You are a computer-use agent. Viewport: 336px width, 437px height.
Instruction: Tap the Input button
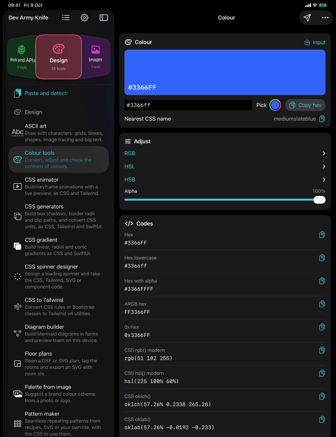tap(315, 42)
